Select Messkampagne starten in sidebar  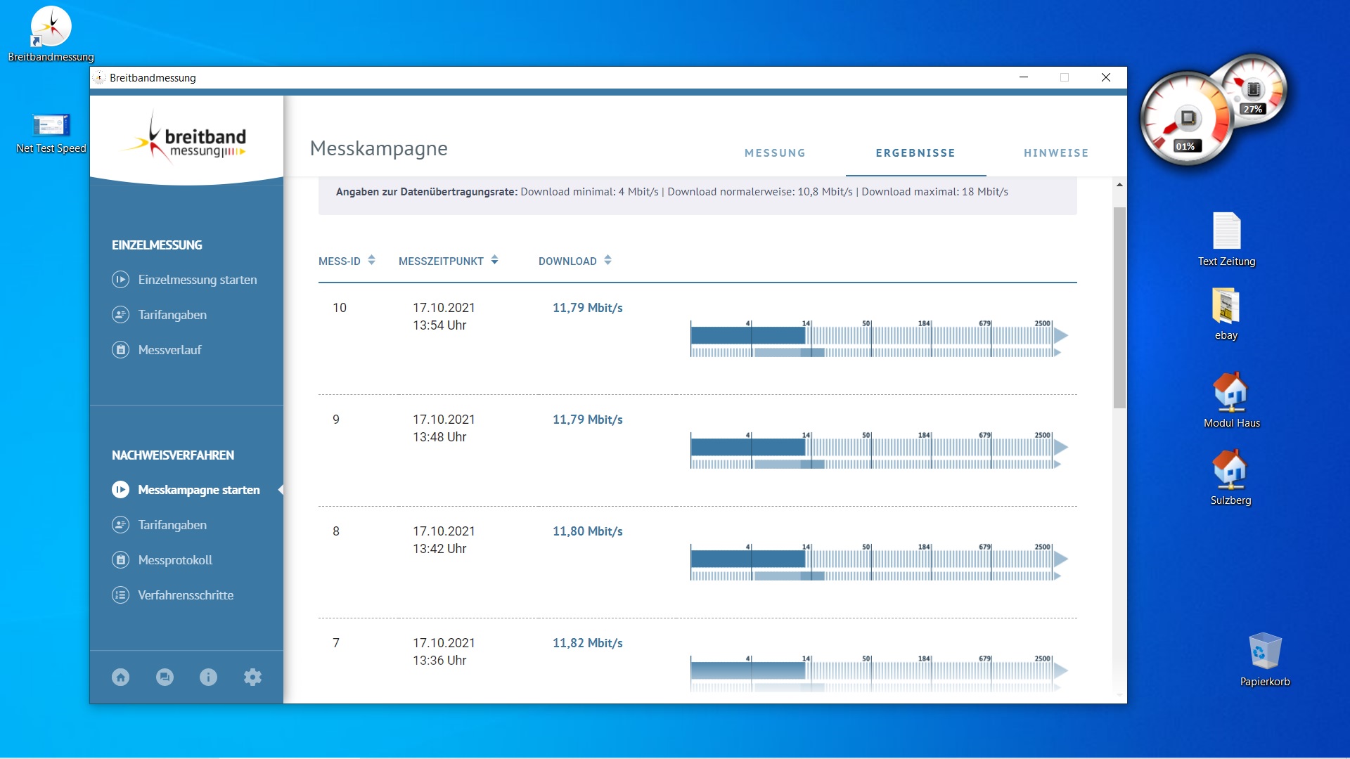(198, 490)
